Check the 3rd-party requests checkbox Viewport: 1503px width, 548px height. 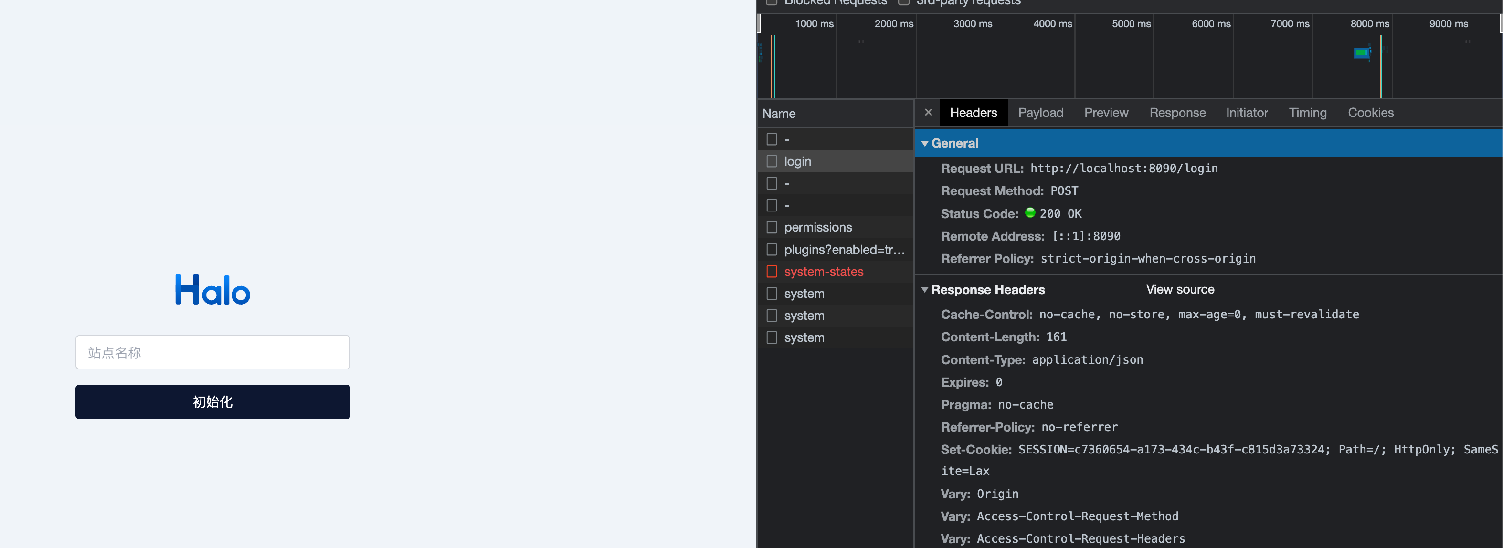(x=903, y=2)
